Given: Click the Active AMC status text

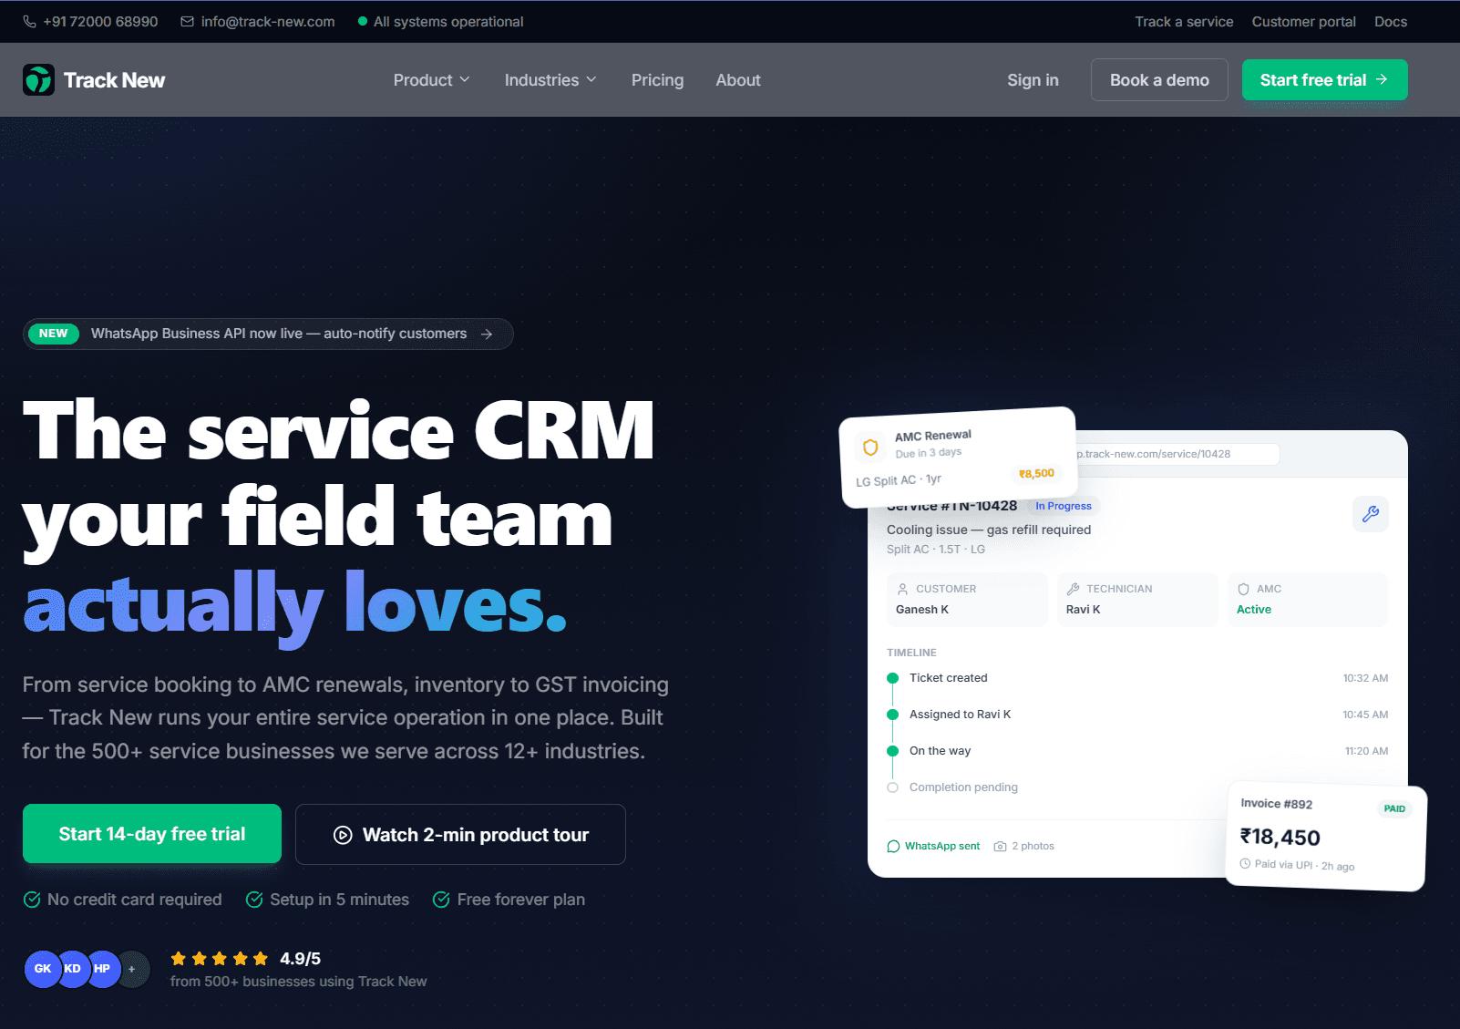Looking at the screenshot, I should pos(1254,610).
